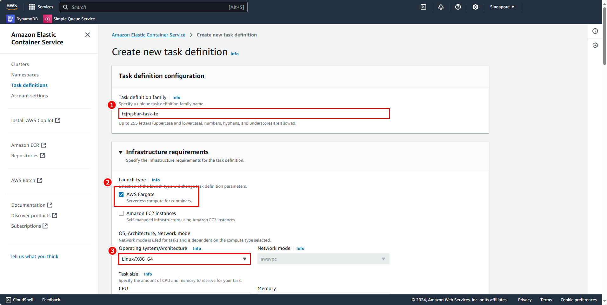Click the hexagon icon below the info panel icon
This screenshot has height=305, width=607.
click(x=595, y=45)
